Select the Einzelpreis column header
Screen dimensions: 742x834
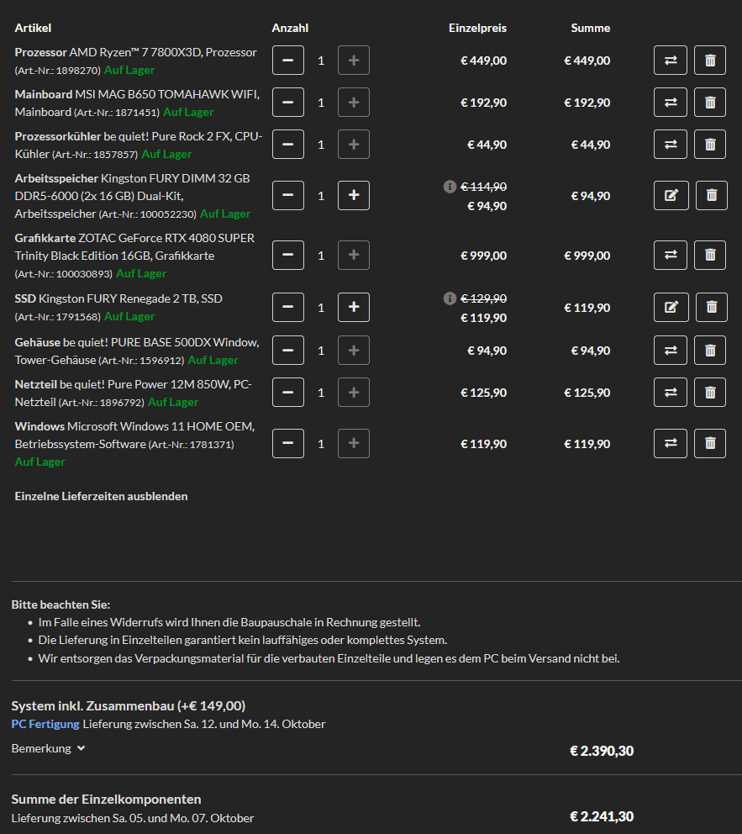click(x=477, y=29)
